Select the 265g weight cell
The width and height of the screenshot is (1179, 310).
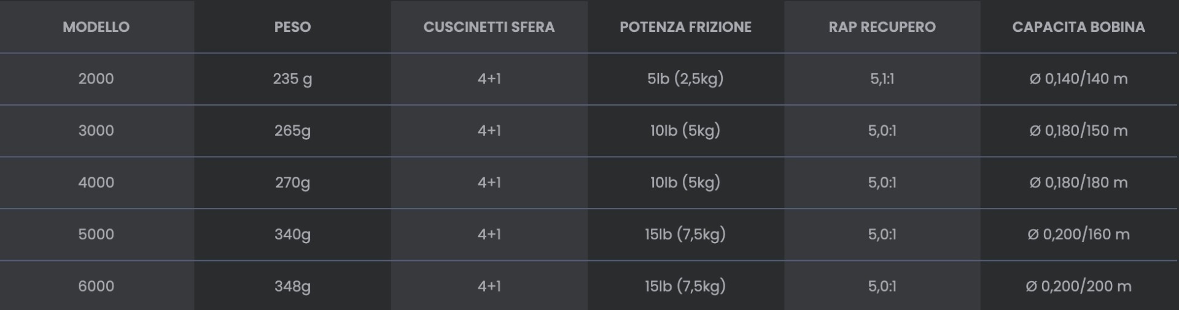point(292,130)
